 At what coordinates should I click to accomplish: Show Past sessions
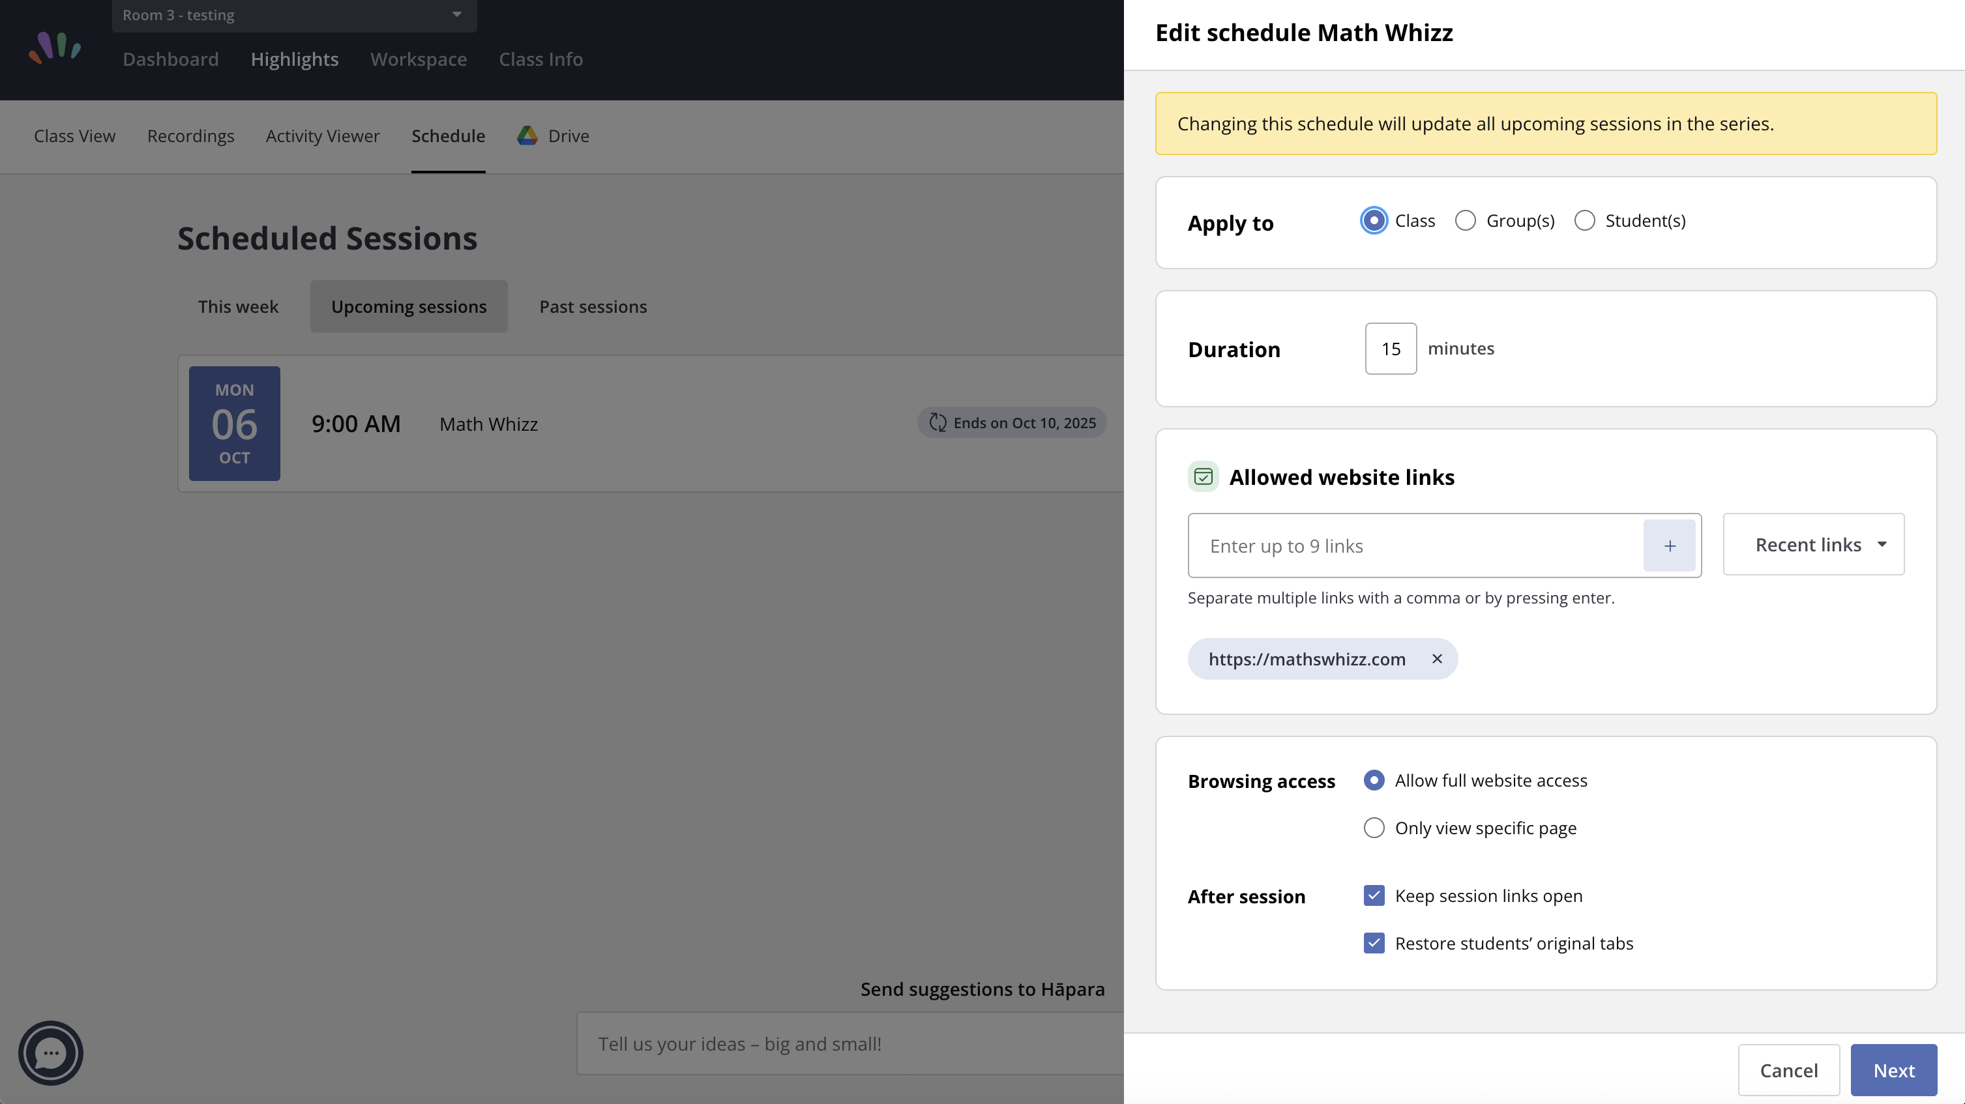tap(593, 306)
